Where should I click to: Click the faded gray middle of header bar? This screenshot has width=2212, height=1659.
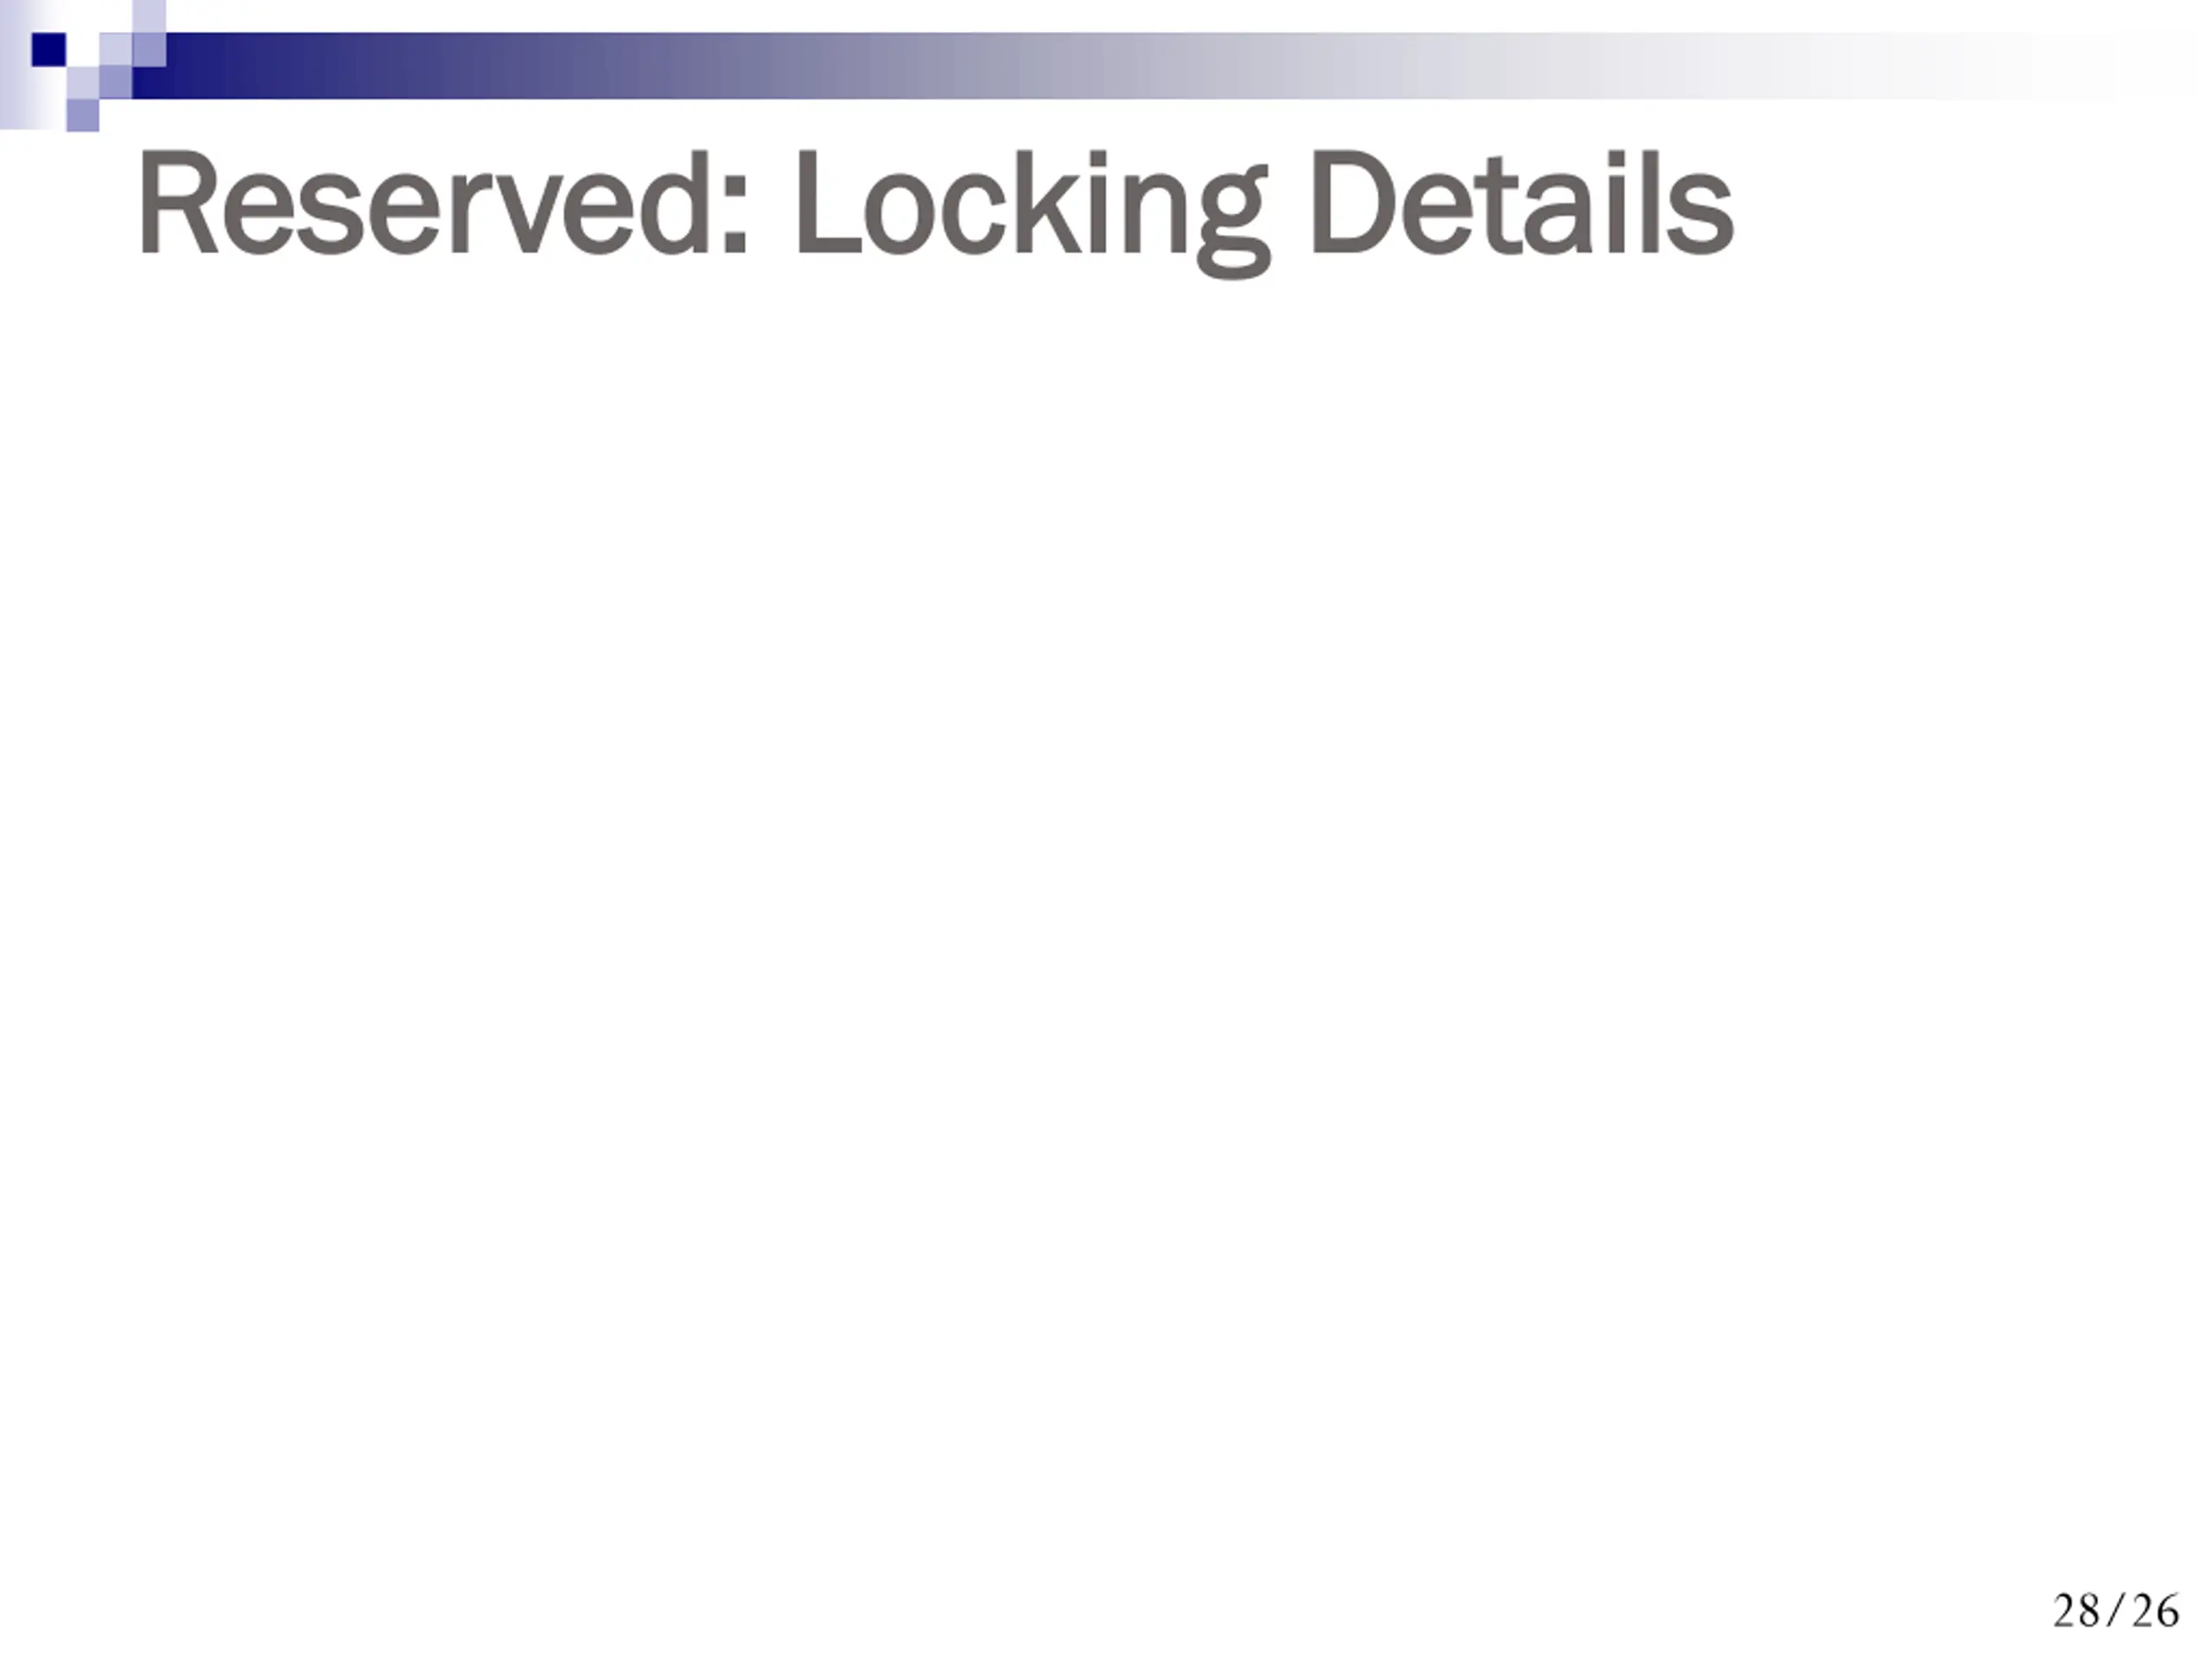tap(1100, 66)
